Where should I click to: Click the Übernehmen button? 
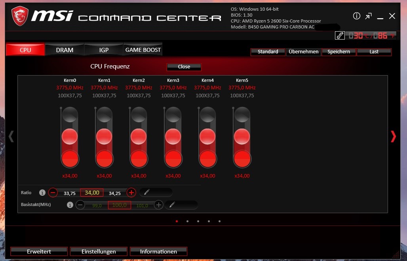303,52
